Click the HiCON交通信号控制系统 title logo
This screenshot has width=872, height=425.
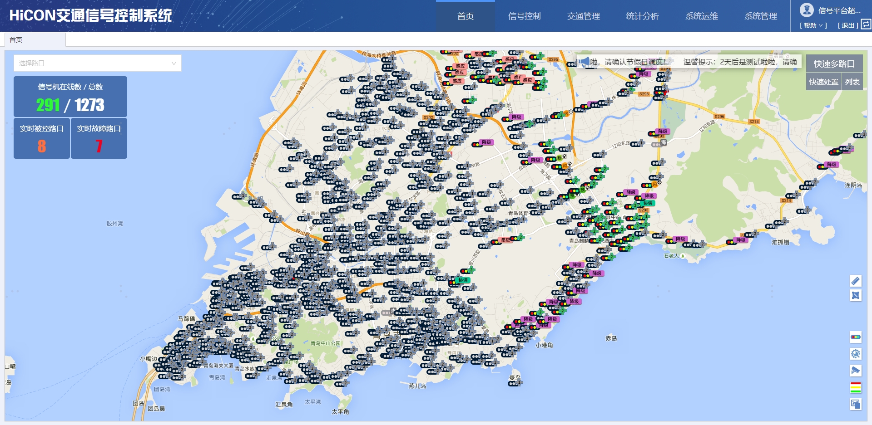click(x=90, y=15)
